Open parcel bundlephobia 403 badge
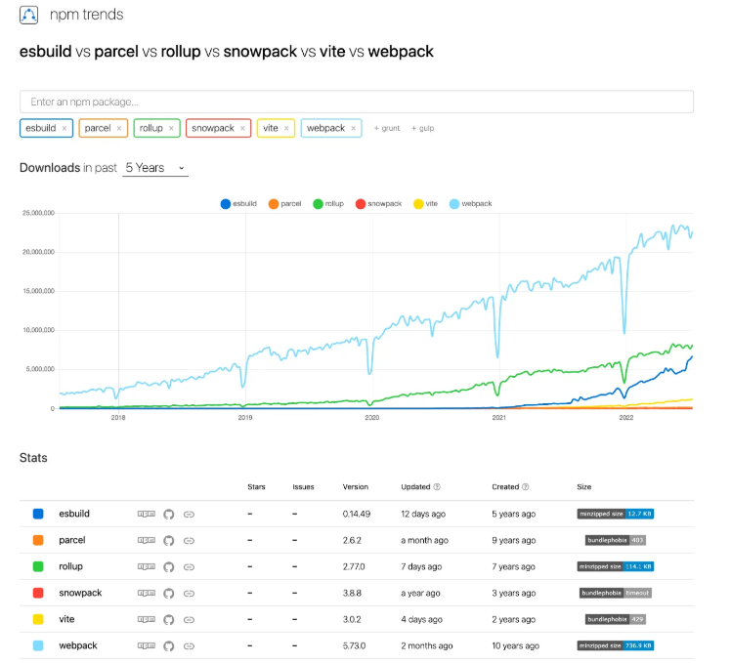731x663 pixels. (616, 540)
